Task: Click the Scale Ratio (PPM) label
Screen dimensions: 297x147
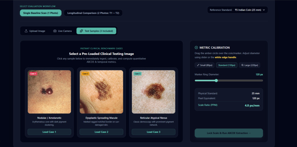Action: [208, 105]
